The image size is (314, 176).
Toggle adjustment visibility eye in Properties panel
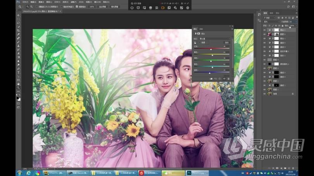pyautogui.click(x=224, y=79)
